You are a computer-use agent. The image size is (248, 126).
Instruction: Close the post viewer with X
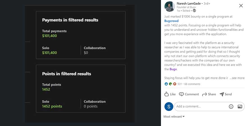[x=241, y=6]
